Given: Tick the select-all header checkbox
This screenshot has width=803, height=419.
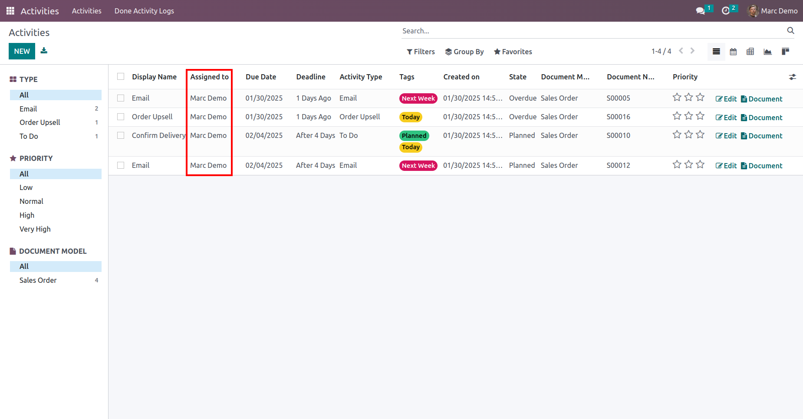Looking at the screenshot, I should click(x=121, y=77).
